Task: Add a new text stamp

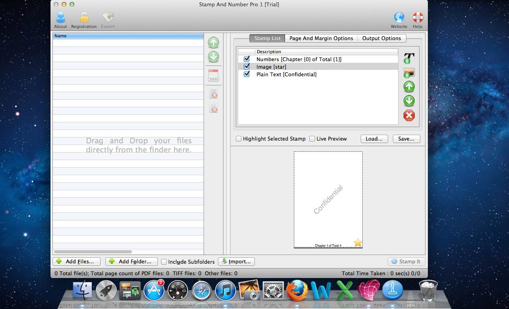Action: click(409, 58)
